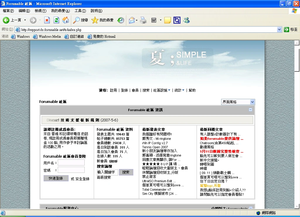Focus the 用戶名 username field
This screenshot has width=300, height=217.
click(71, 163)
